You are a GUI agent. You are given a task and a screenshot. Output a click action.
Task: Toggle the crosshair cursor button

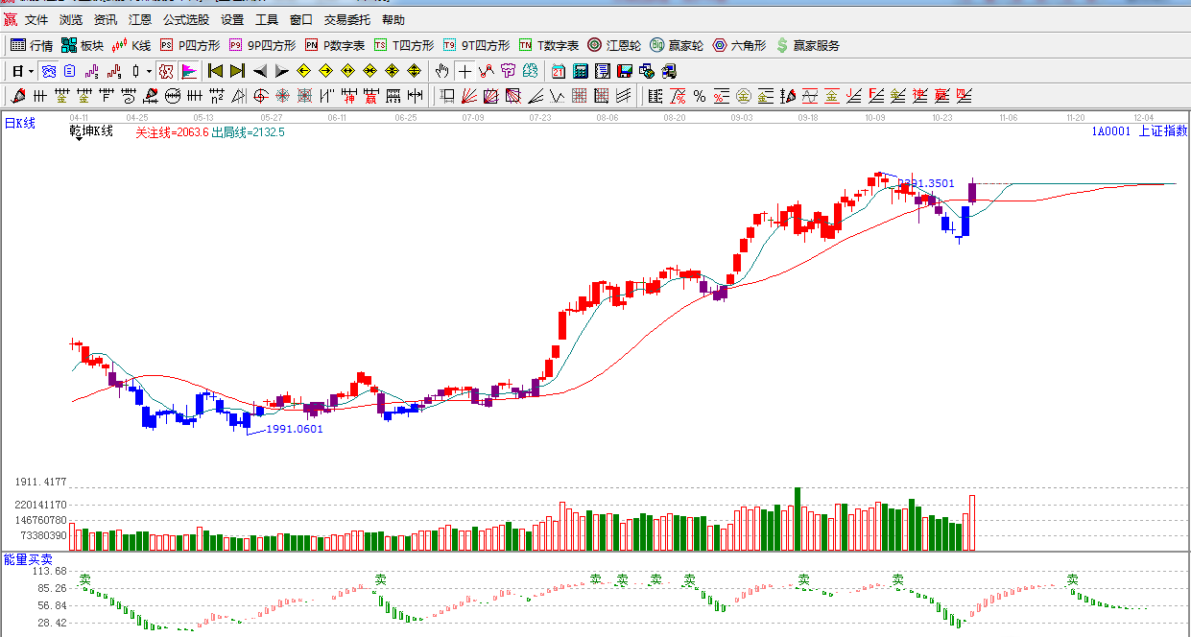point(464,71)
